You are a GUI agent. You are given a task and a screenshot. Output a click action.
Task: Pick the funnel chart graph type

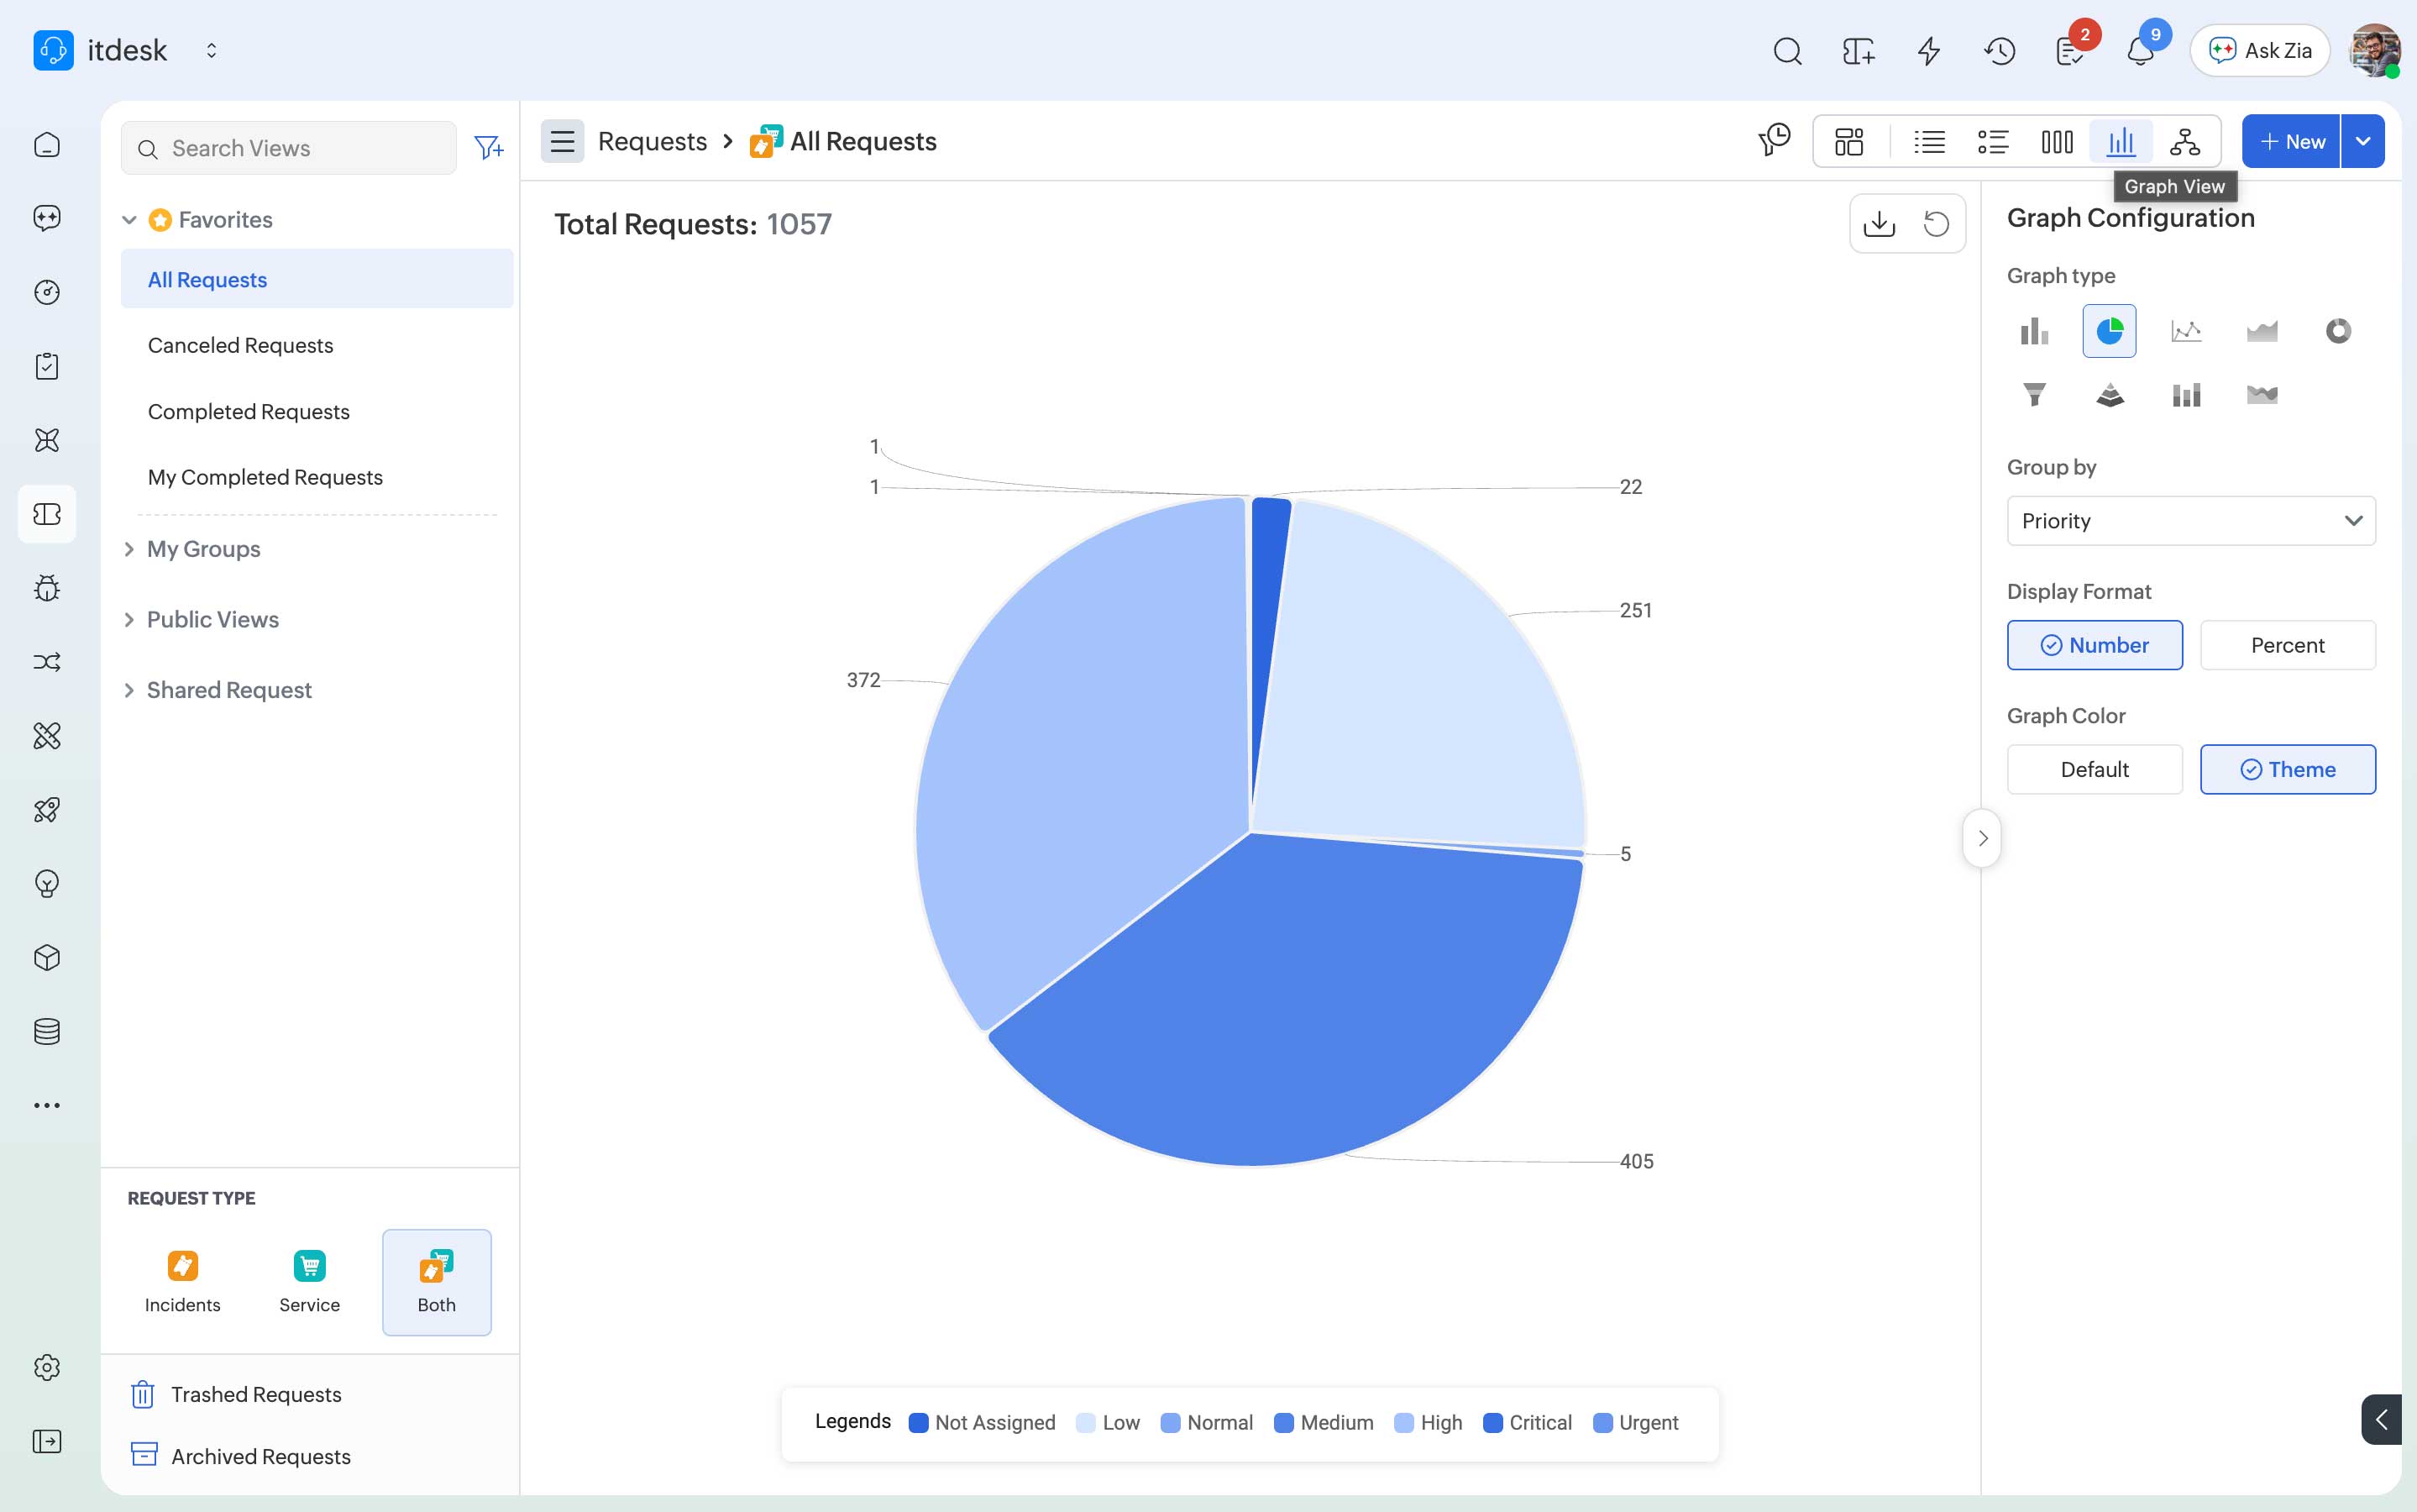pyautogui.click(x=2033, y=394)
